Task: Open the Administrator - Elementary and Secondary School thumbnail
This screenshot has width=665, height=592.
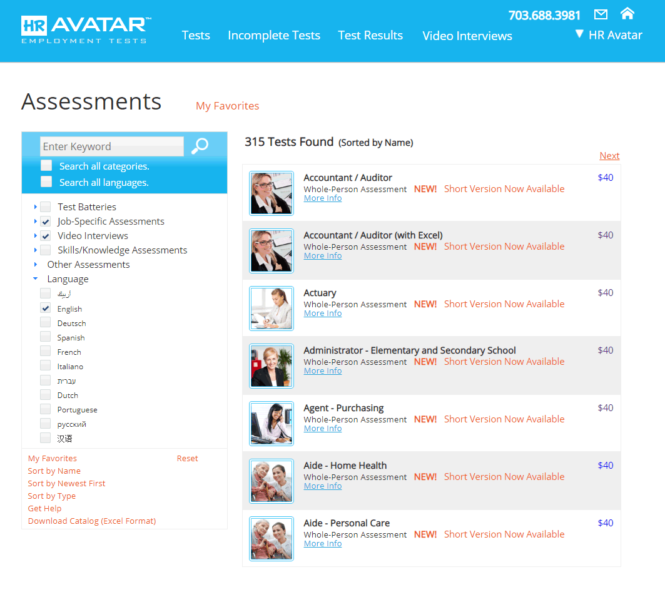Action: (271, 366)
